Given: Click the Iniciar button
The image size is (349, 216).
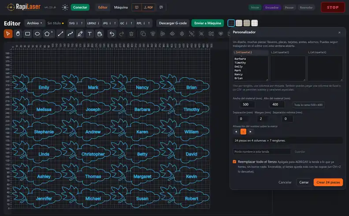Looking at the screenshot, I should 255,7.
